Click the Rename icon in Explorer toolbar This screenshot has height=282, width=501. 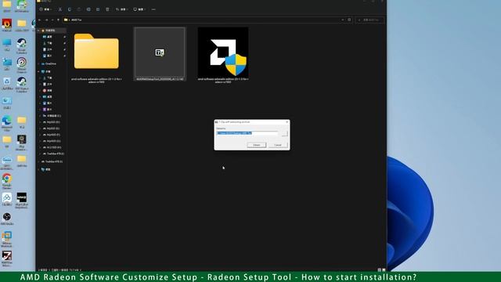[x=88, y=9]
